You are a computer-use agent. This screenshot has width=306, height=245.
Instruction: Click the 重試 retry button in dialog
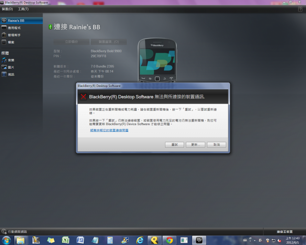pyautogui.click(x=175, y=145)
